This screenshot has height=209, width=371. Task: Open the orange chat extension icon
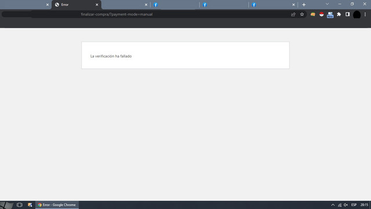pos(313,15)
